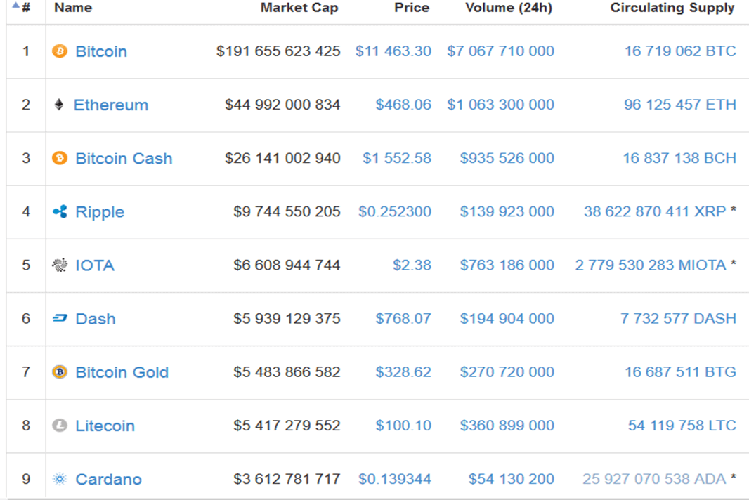Select market cap $5 939 129 375
Viewport: 749px width, 500px height.
[x=287, y=319]
